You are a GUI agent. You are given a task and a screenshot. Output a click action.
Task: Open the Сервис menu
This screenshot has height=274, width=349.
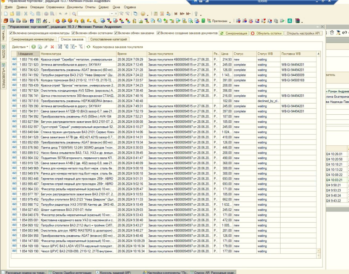tap(104, 7)
